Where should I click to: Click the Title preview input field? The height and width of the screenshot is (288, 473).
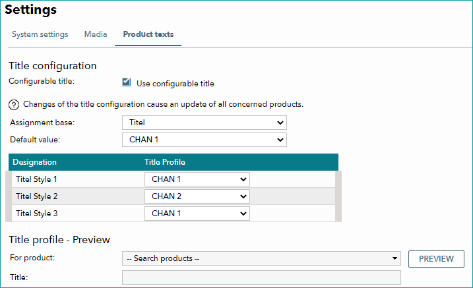coord(261,277)
